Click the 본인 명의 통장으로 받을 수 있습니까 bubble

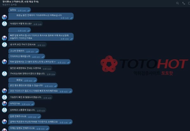(33, 86)
